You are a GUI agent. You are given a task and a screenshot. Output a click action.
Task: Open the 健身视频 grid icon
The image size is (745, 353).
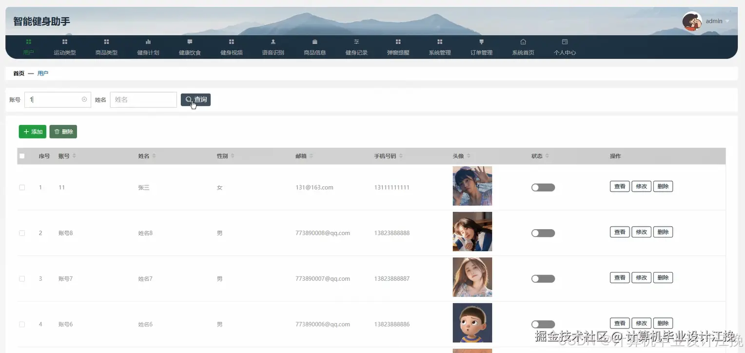pos(232,42)
